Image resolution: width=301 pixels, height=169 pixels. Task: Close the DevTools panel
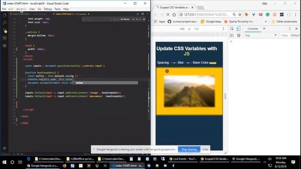point(296,29)
